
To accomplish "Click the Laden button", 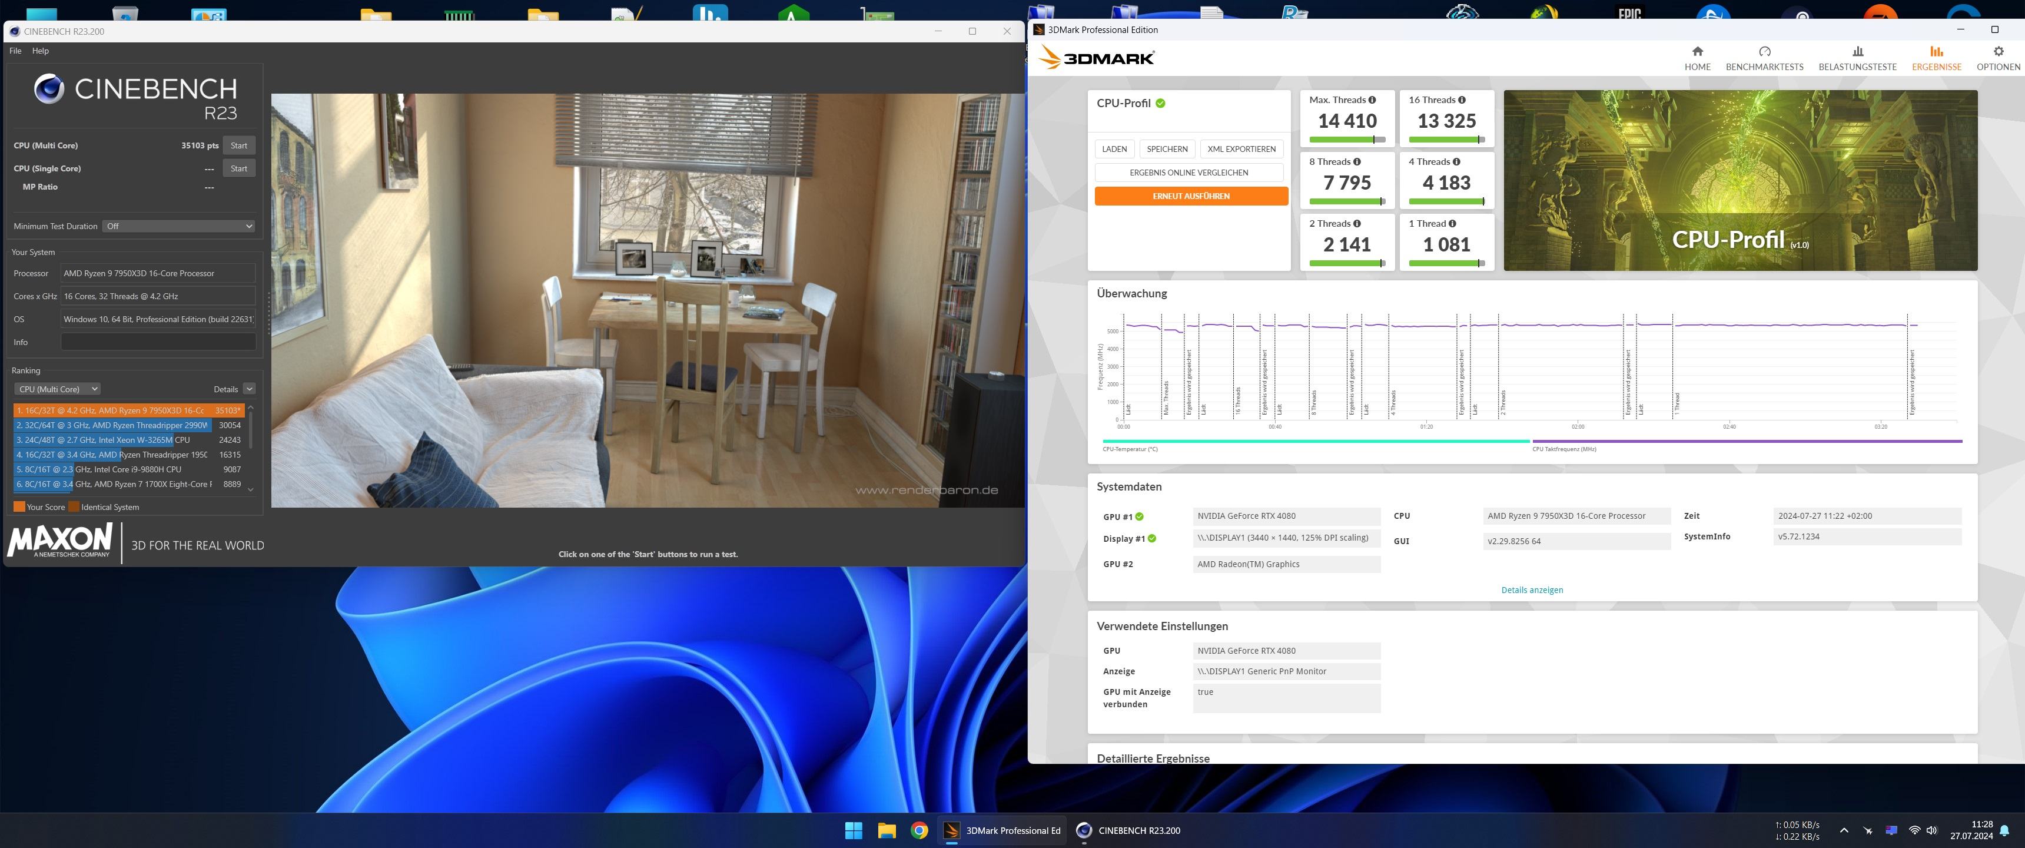I will [x=1114, y=150].
